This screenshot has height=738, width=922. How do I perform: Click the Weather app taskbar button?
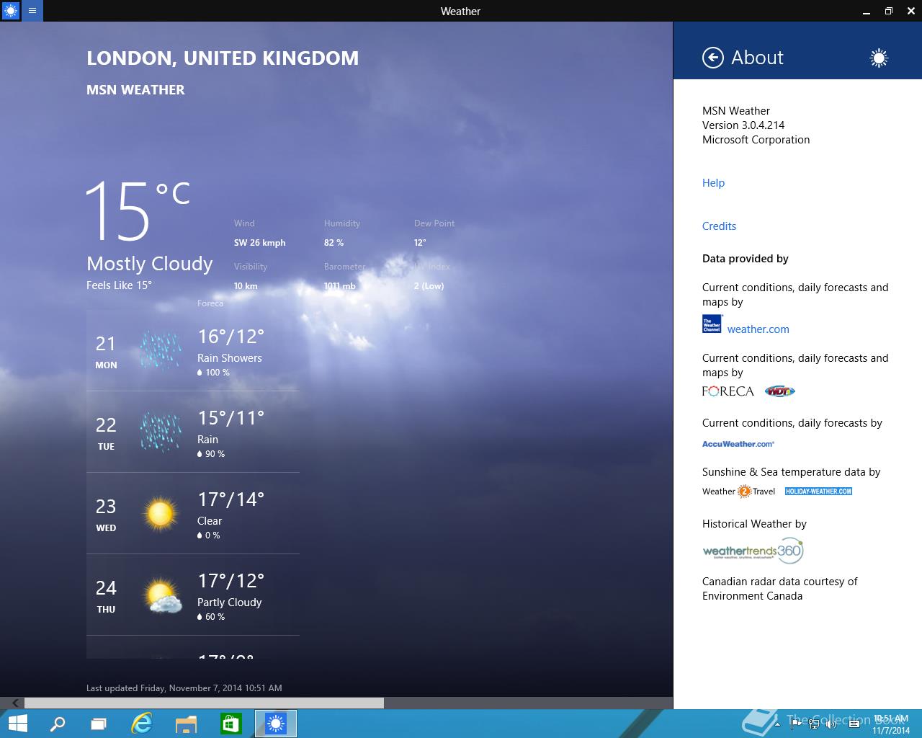pos(276,724)
